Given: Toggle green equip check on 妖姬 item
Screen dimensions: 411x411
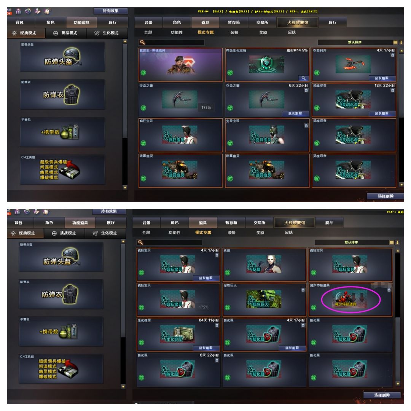Looking at the screenshot, I should pos(228,272).
